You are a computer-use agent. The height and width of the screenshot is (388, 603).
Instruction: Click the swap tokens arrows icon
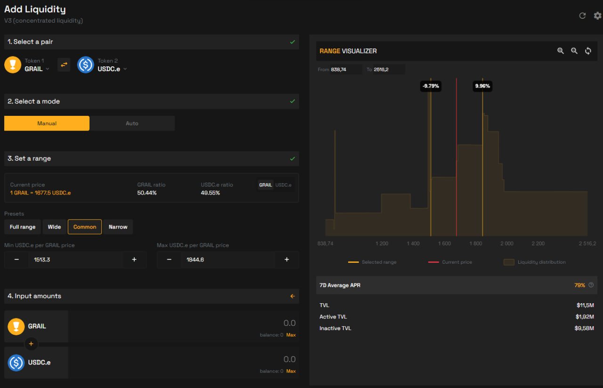(x=64, y=65)
